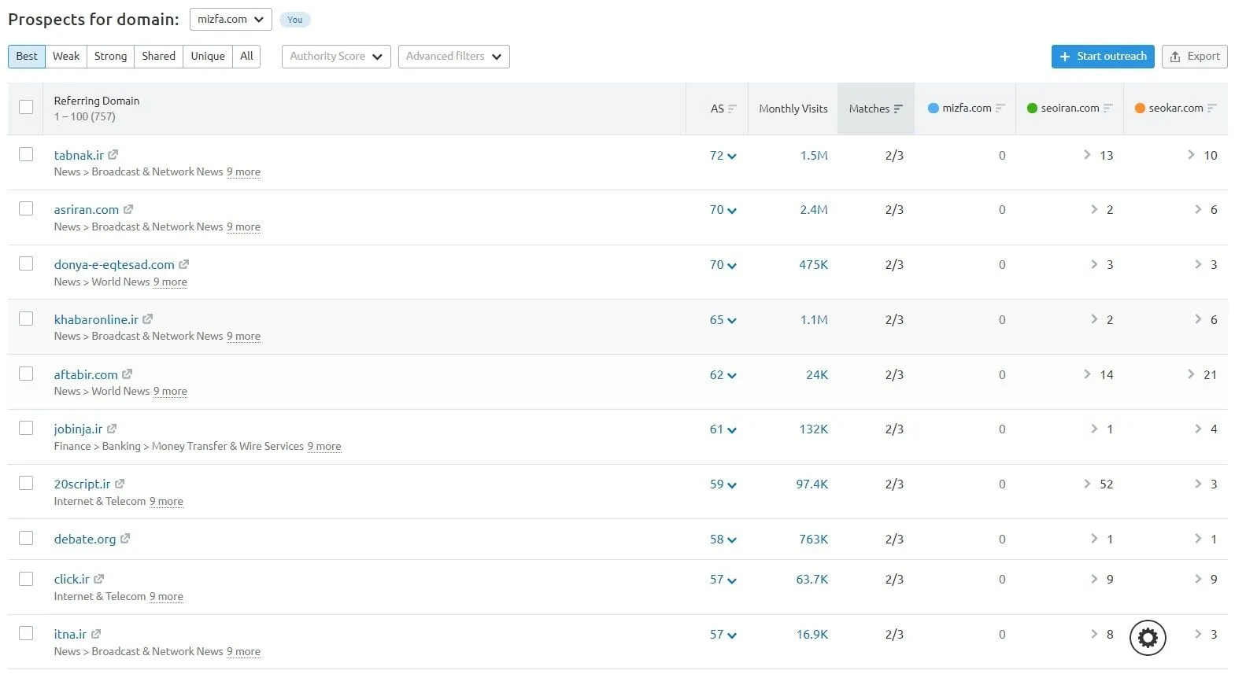Tick checkbox for asriran.com row
Screen dimensions: 1246x674
click(26, 208)
